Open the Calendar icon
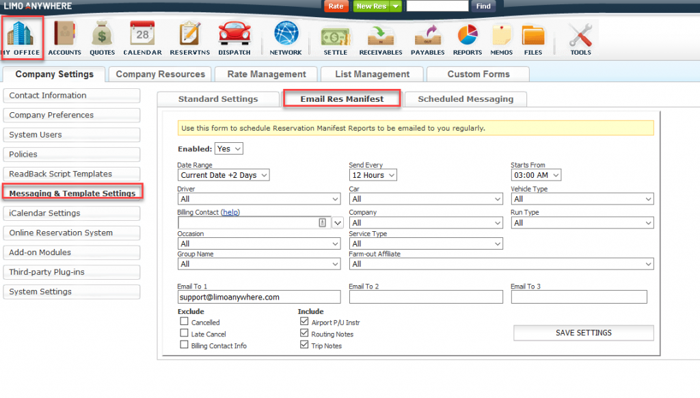The image size is (700, 398). click(x=142, y=34)
